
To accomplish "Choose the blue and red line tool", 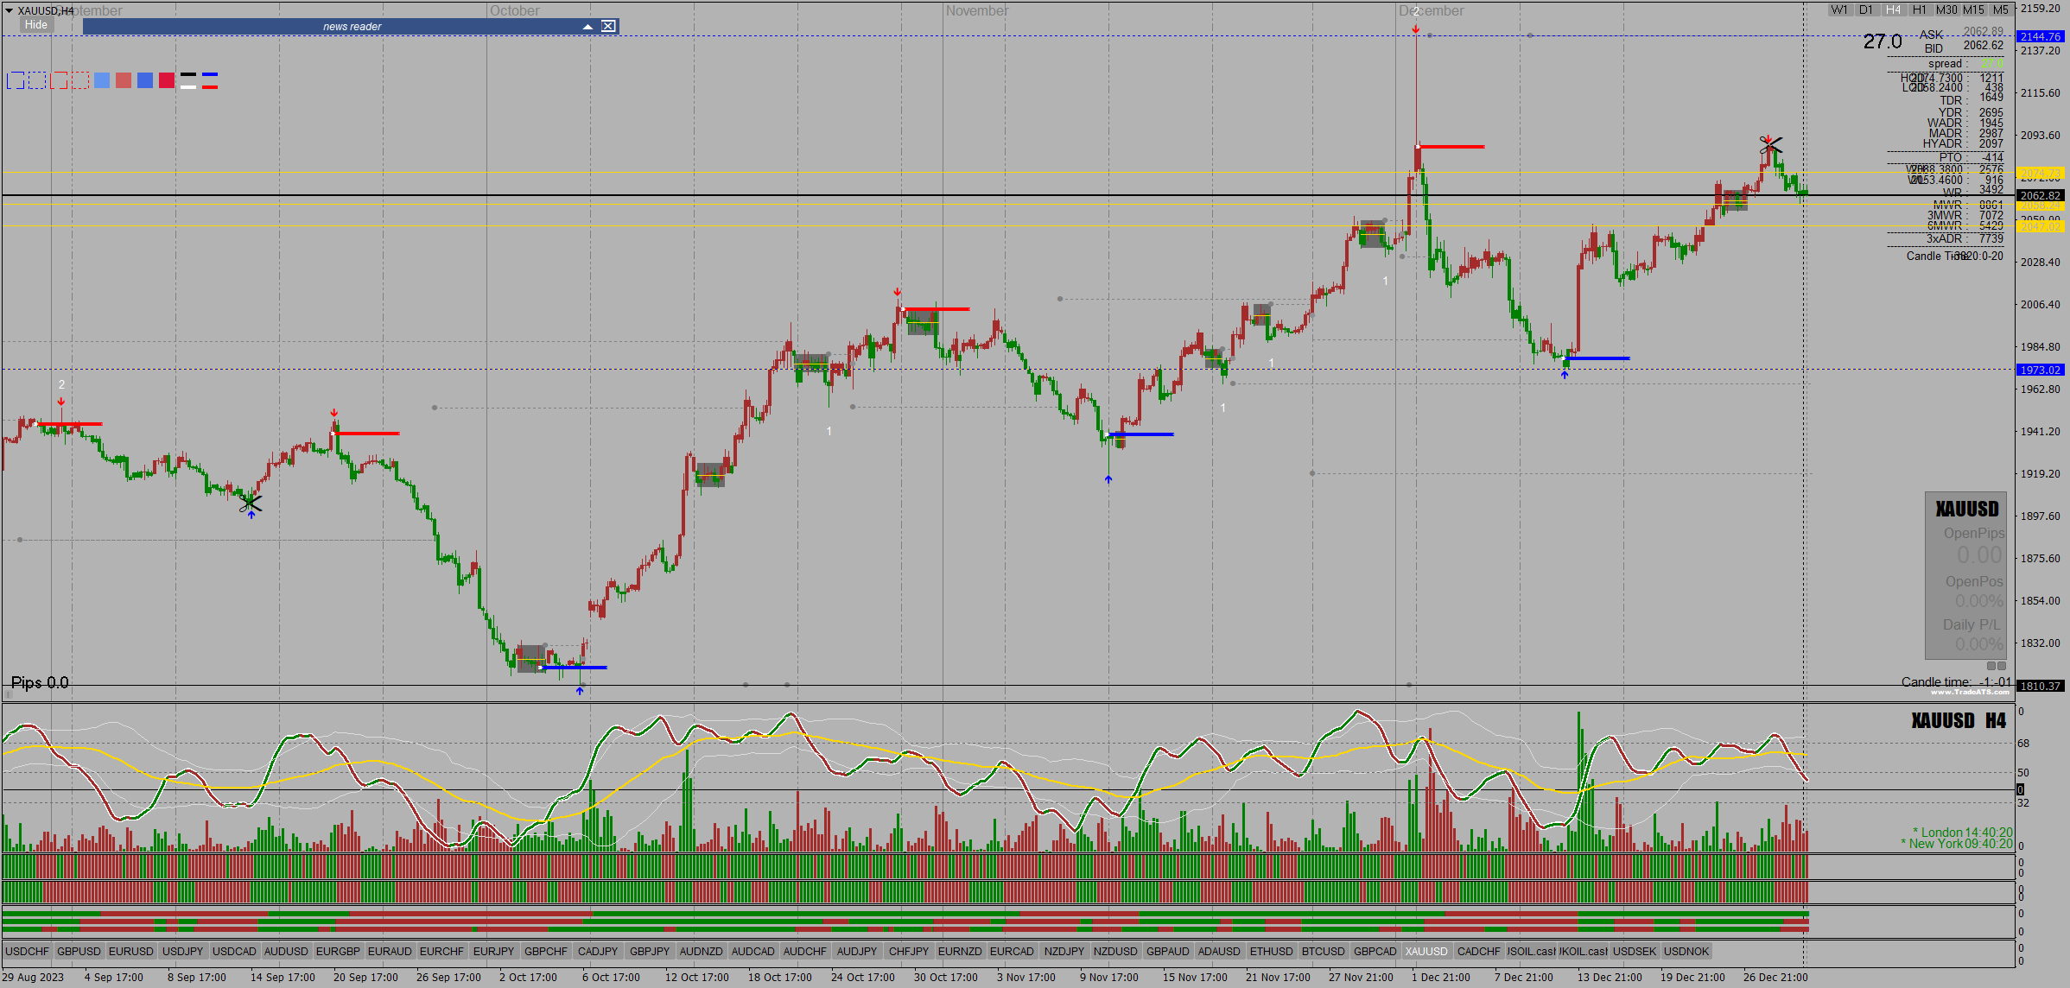I will (x=210, y=81).
